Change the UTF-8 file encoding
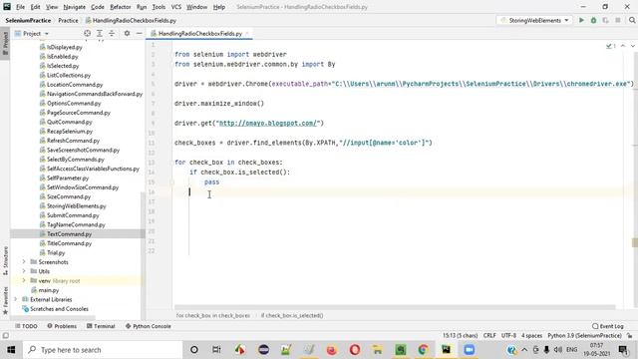 [508, 336]
